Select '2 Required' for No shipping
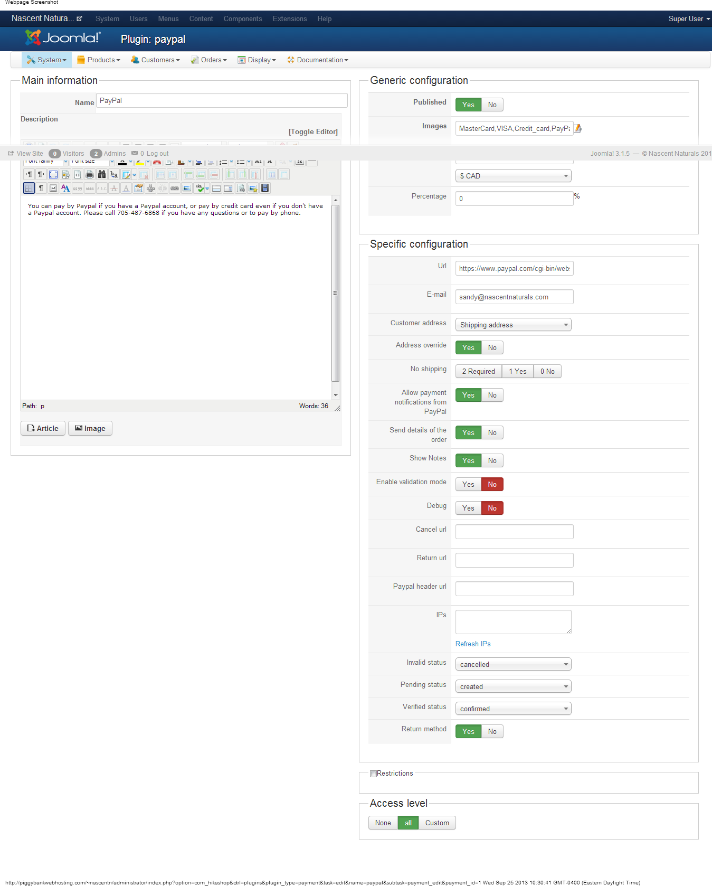This screenshot has height=886, width=712. [479, 371]
